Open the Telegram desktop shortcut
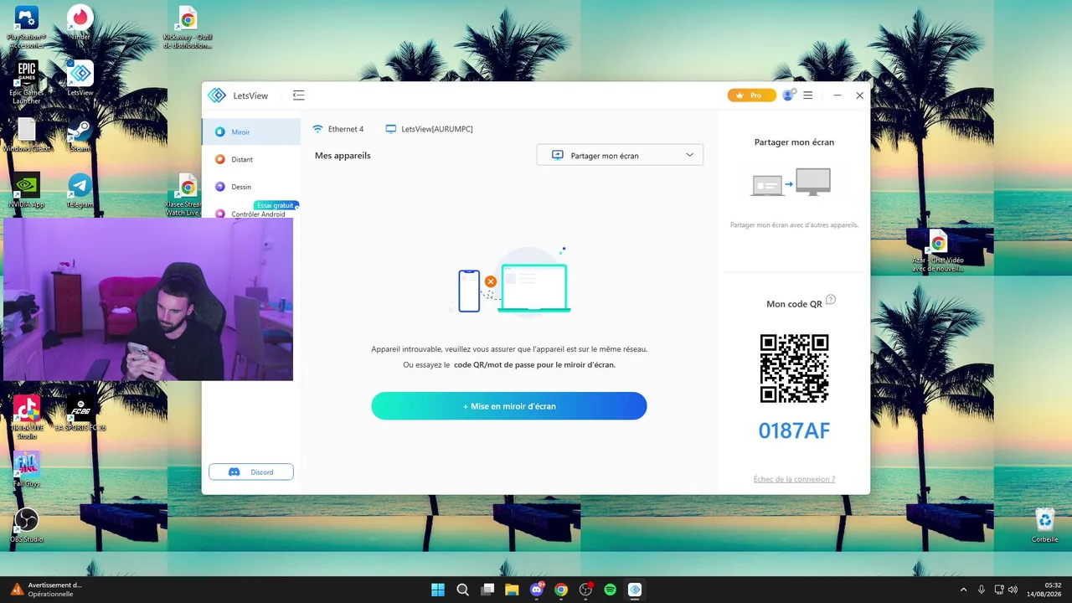 [80, 190]
